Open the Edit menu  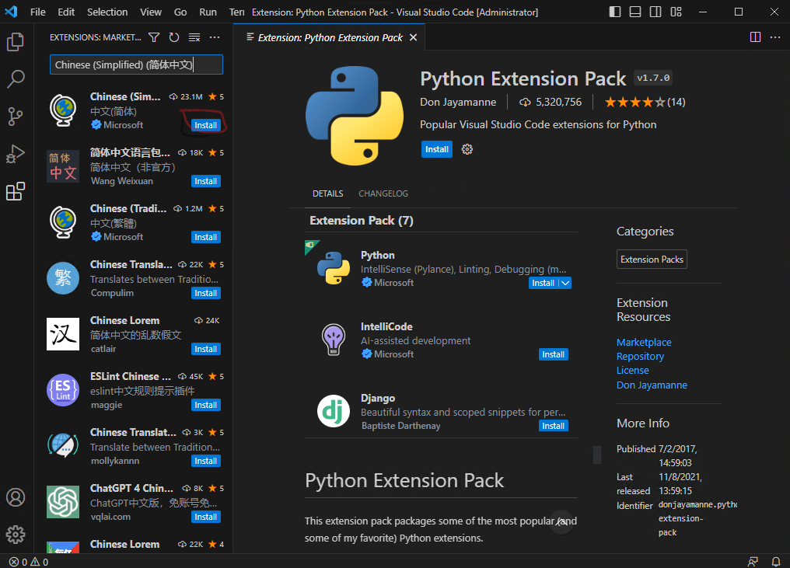click(x=66, y=12)
